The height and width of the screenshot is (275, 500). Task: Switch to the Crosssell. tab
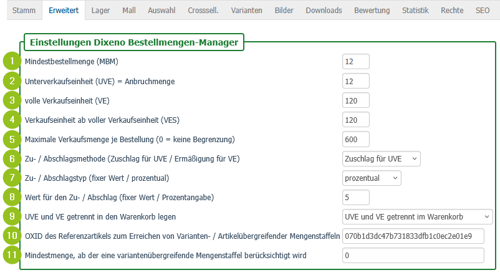203,10
